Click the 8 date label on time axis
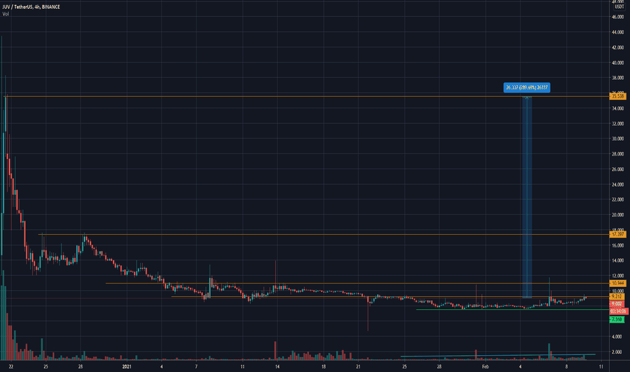 566,367
